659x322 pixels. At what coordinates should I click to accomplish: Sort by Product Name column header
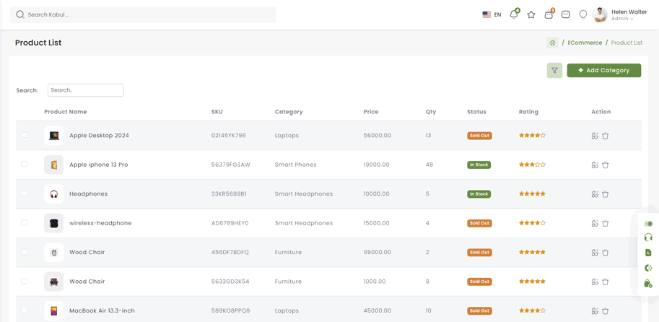click(66, 112)
